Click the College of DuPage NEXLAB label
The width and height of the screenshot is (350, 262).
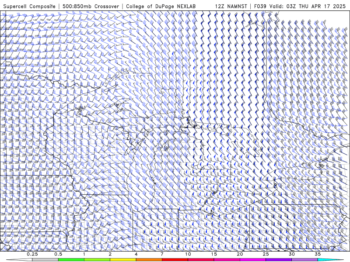161,7
